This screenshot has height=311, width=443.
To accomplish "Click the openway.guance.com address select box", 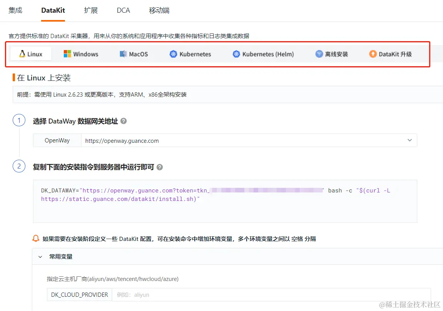I will (x=249, y=140).
